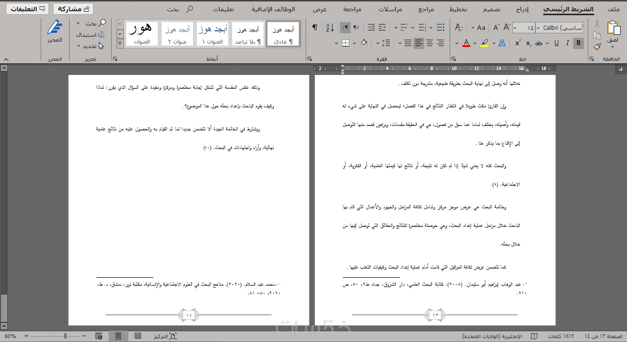Toggle subscript formatting
The width and height of the screenshot is (627, 342).
coord(528,43)
